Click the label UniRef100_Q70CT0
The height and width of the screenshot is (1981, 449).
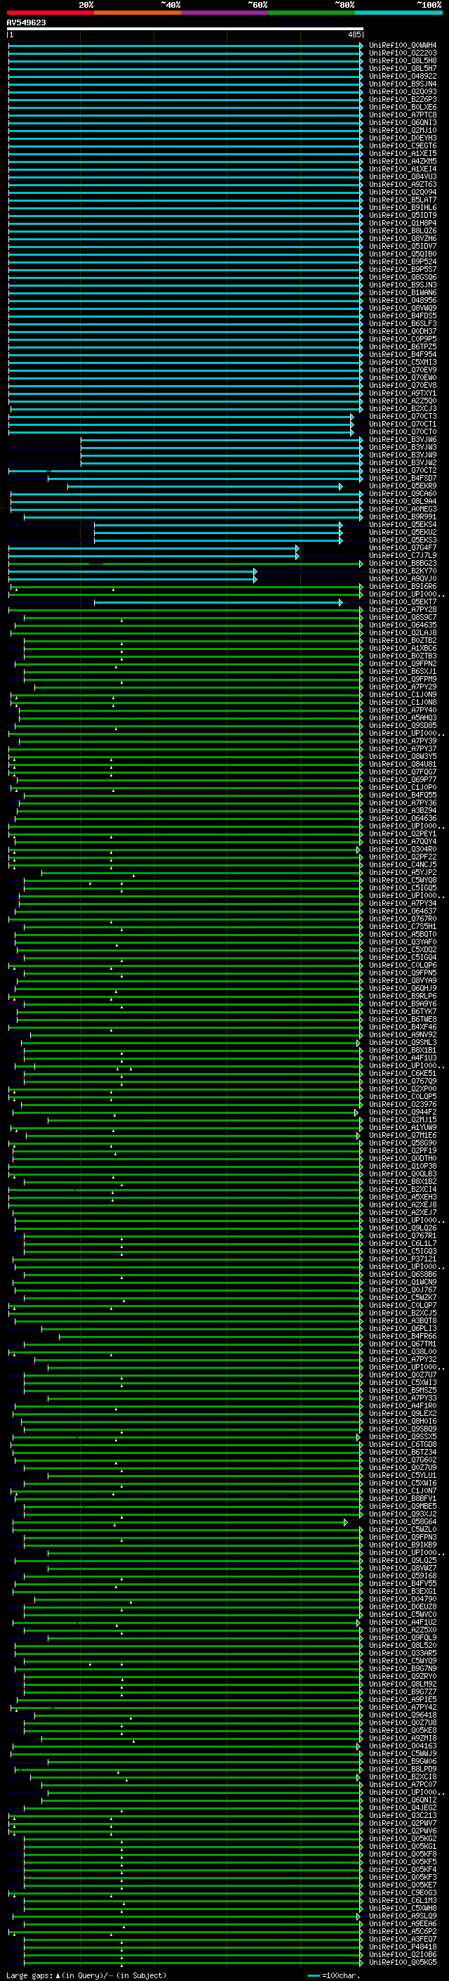[403, 432]
